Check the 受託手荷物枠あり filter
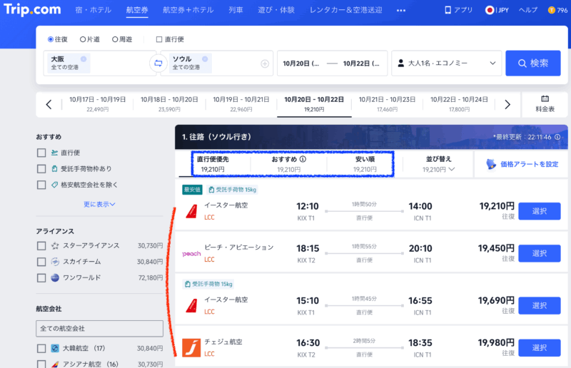This screenshot has height=368, width=571. (x=41, y=169)
